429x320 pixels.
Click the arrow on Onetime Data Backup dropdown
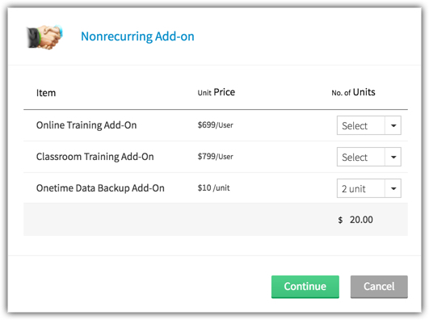(x=393, y=188)
